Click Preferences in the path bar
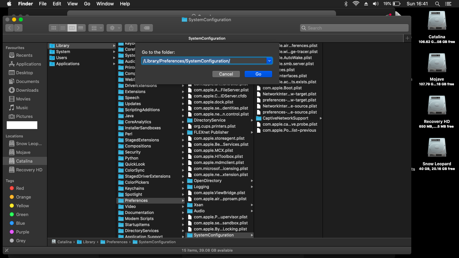Image resolution: width=459 pixels, height=258 pixels. click(114, 242)
